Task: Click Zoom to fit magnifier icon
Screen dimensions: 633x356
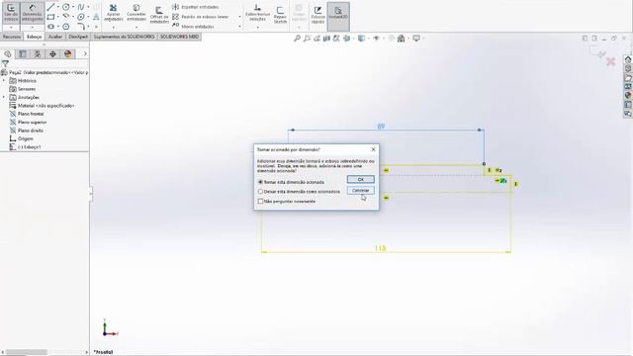Action: click(x=297, y=39)
